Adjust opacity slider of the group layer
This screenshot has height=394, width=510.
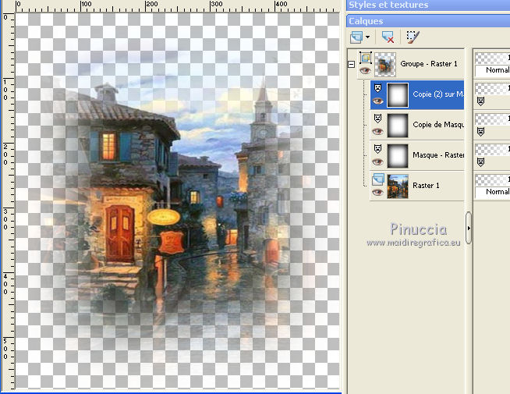click(x=492, y=59)
